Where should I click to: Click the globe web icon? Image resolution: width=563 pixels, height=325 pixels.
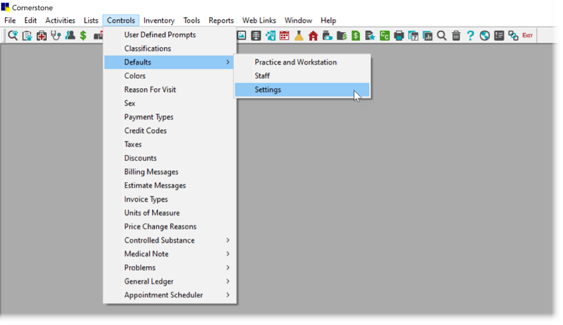(x=485, y=36)
